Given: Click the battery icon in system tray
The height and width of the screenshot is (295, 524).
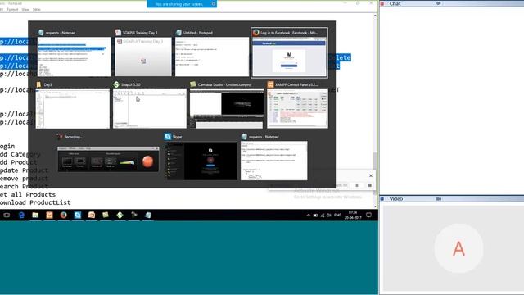Looking at the screenshot, I should point(315,215).
